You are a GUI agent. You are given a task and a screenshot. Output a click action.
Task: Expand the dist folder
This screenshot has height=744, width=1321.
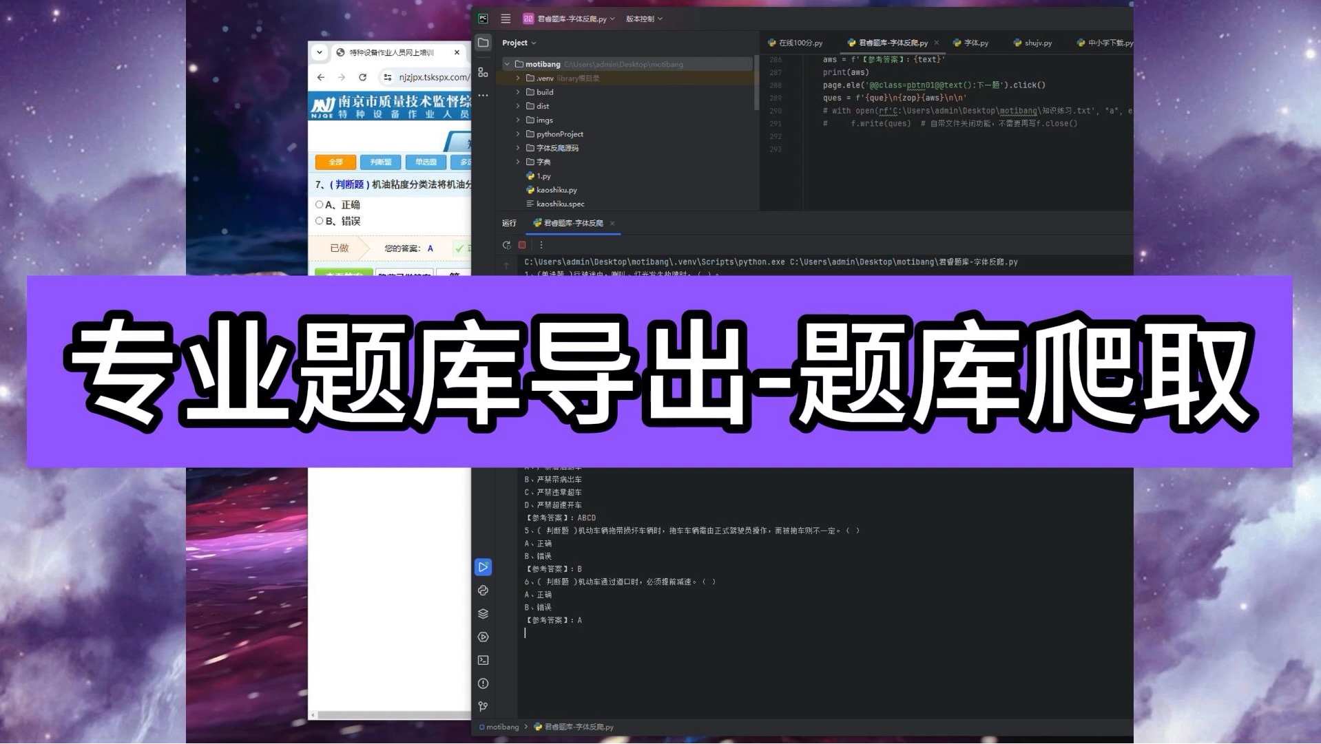click(x=519, y=106)
